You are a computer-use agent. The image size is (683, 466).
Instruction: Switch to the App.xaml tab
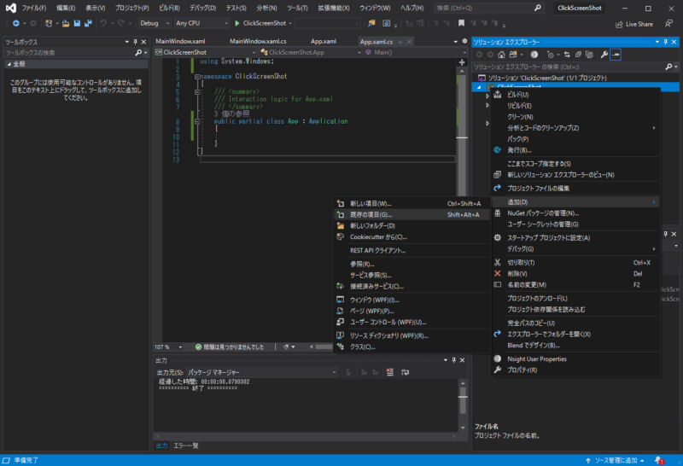tap(324, 41)
